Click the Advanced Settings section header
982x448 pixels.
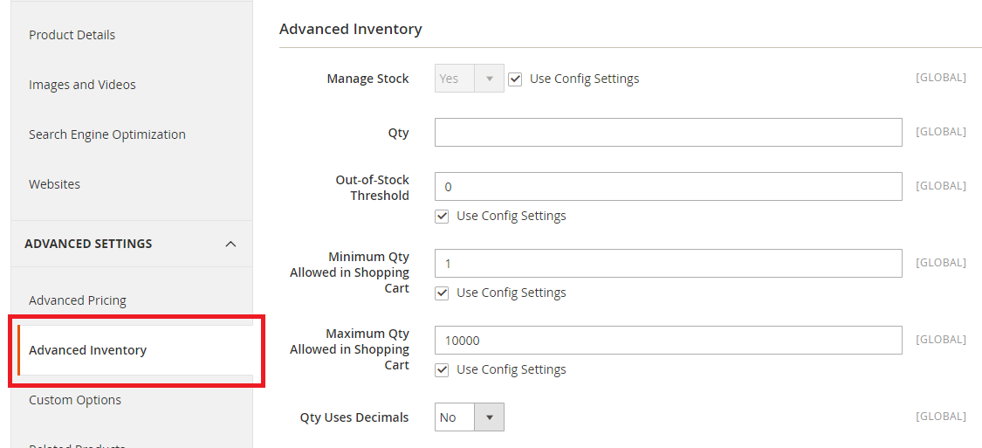point(88,244)
